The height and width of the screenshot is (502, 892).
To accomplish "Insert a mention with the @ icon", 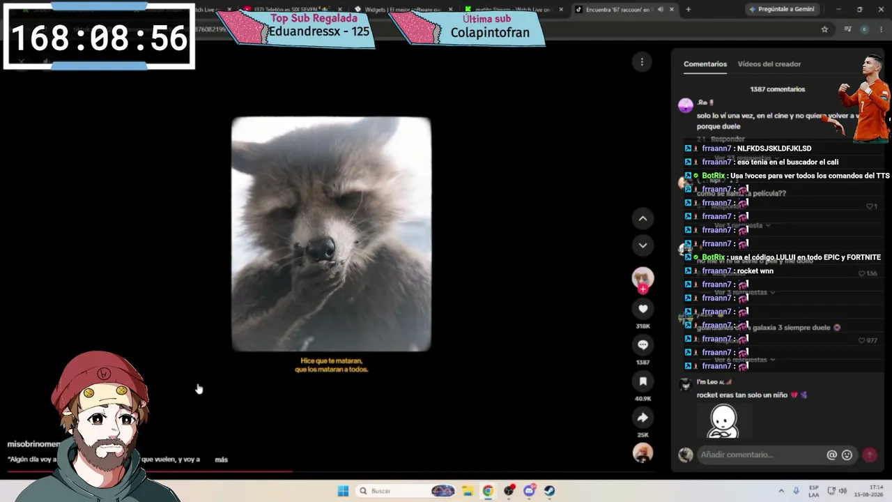I will click(831, 455).
